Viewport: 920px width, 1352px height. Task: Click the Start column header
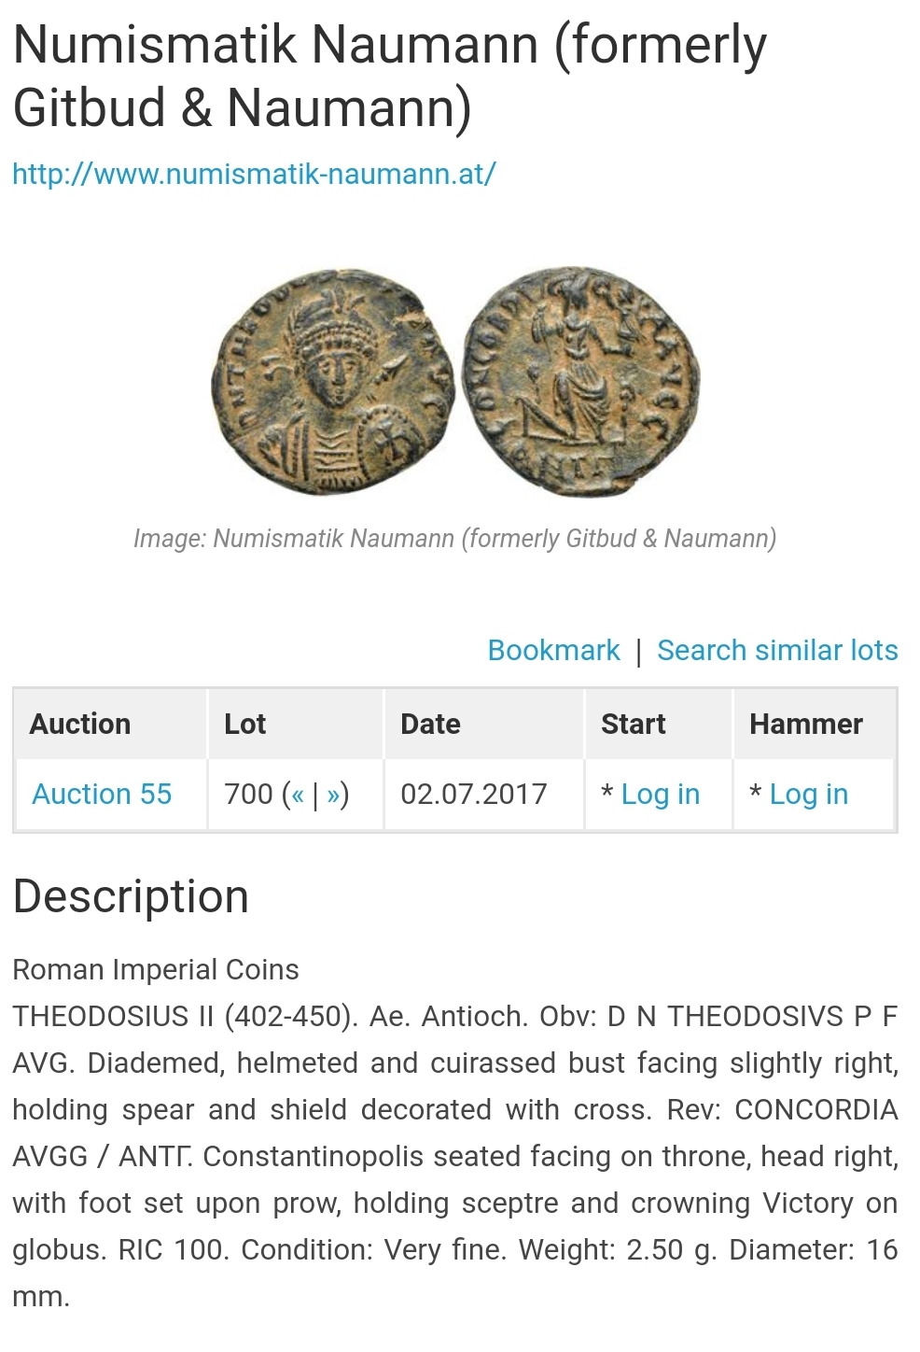(x=633, y=724)
